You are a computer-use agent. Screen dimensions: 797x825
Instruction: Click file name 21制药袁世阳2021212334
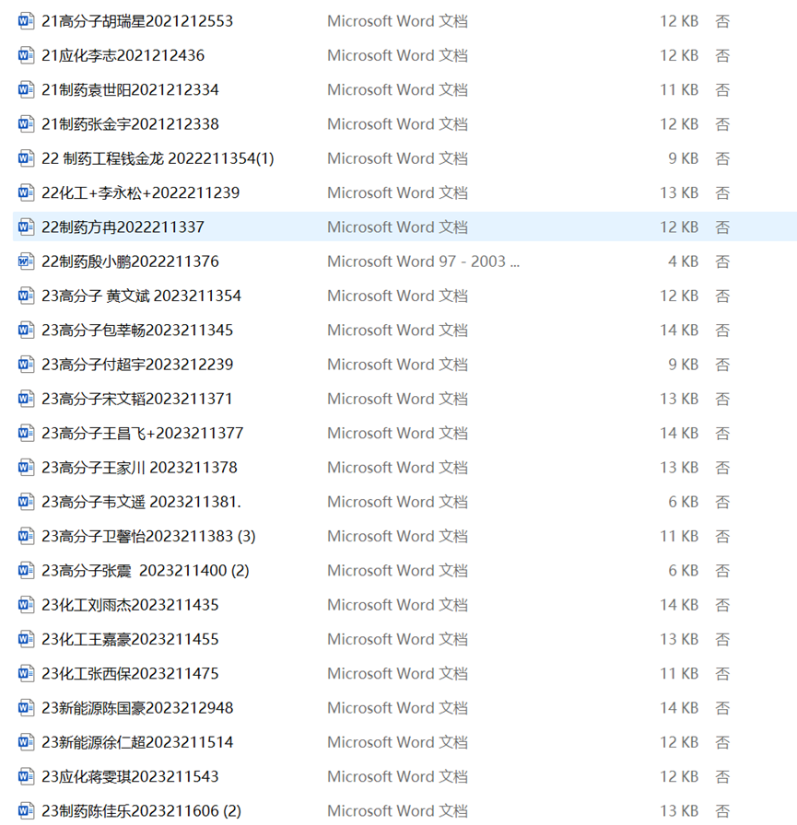(x=130, y=89)
